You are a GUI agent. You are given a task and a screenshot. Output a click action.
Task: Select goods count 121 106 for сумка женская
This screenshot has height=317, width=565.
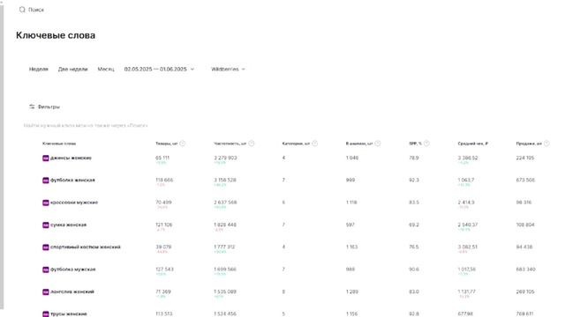(x=163, y=225)
